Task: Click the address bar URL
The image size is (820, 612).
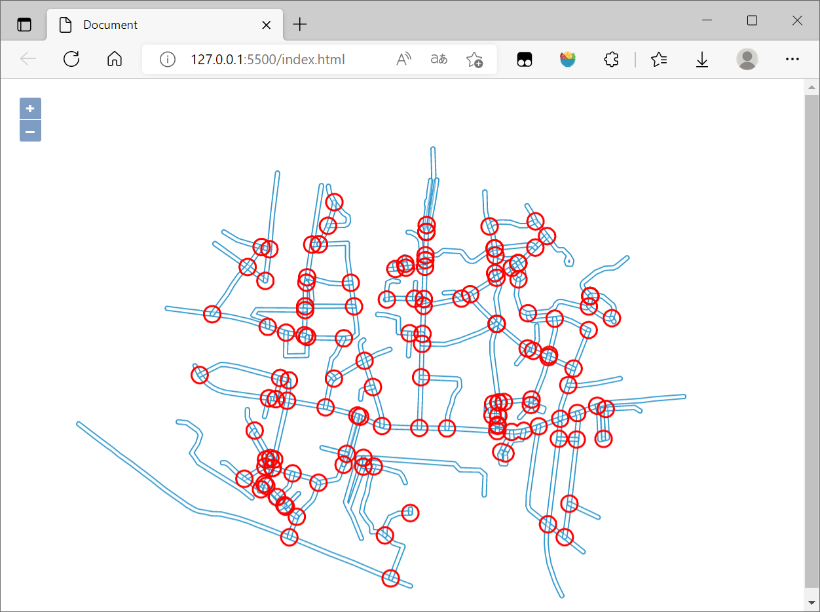Action: click(x=267, y=60)
